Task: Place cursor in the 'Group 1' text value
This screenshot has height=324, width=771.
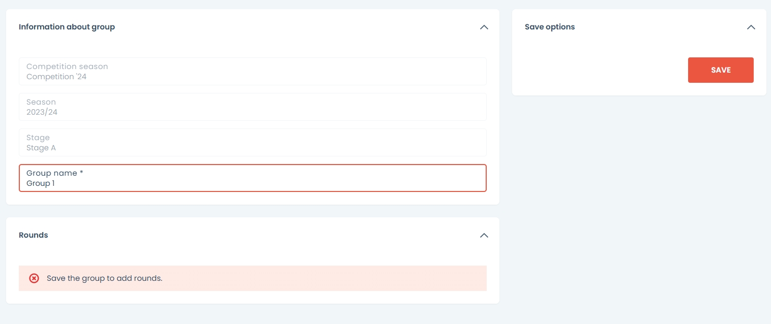Action: click(41, 183)
